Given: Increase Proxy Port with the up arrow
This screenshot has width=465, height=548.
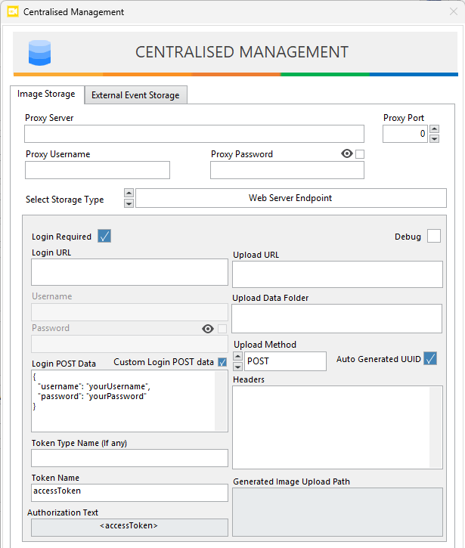Looking at the screenshot, I should (434, 129).
